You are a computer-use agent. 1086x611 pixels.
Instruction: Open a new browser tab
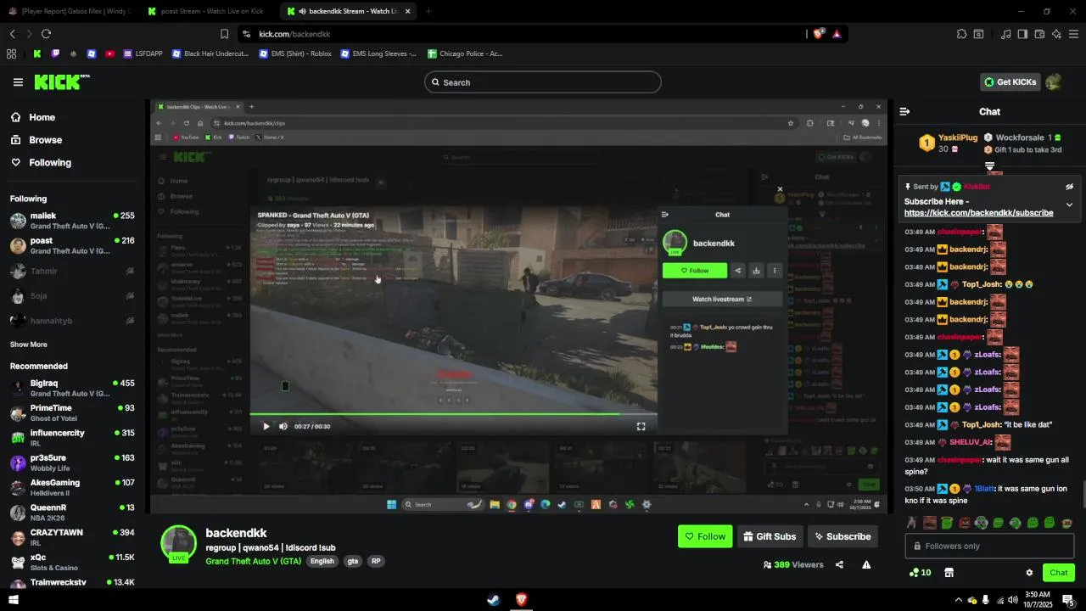click(428, 11)
